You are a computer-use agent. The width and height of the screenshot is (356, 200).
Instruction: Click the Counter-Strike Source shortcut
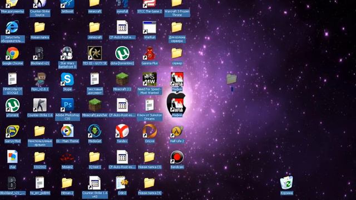(39, 4)
